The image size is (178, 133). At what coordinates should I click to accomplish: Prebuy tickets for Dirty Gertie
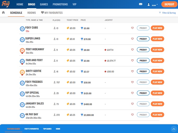(x=143, y=71)
